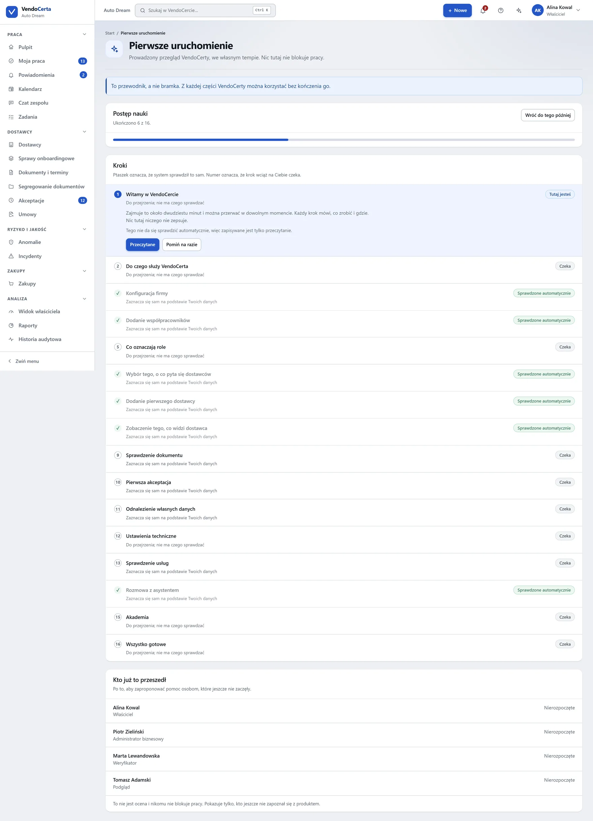
Task: Click the search magnifier icon
Action: [x=143, y=10]
